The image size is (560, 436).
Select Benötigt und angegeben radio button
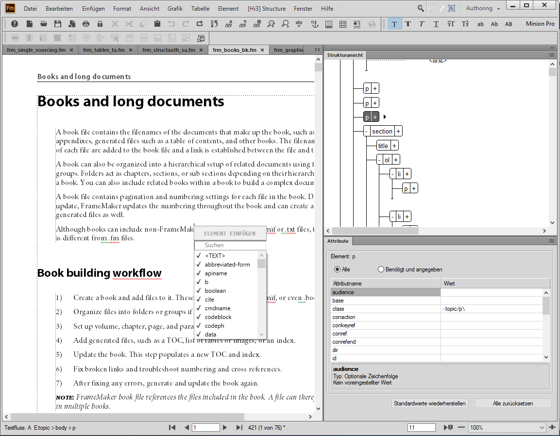(381, 269)
